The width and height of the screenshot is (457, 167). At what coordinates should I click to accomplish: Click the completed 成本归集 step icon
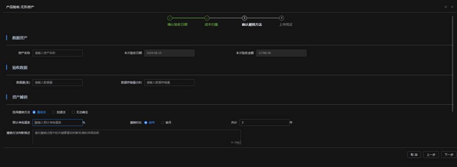pyautogui.click(x=207, y=18)
